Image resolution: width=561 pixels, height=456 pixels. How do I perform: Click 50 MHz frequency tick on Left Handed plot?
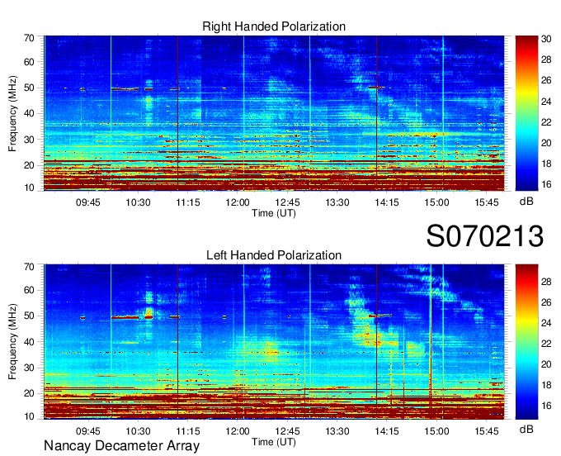[x=29, y=316]
